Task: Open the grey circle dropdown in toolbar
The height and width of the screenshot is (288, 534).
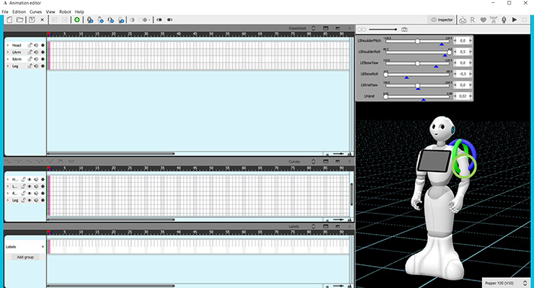Action: (x=146, y=20)
